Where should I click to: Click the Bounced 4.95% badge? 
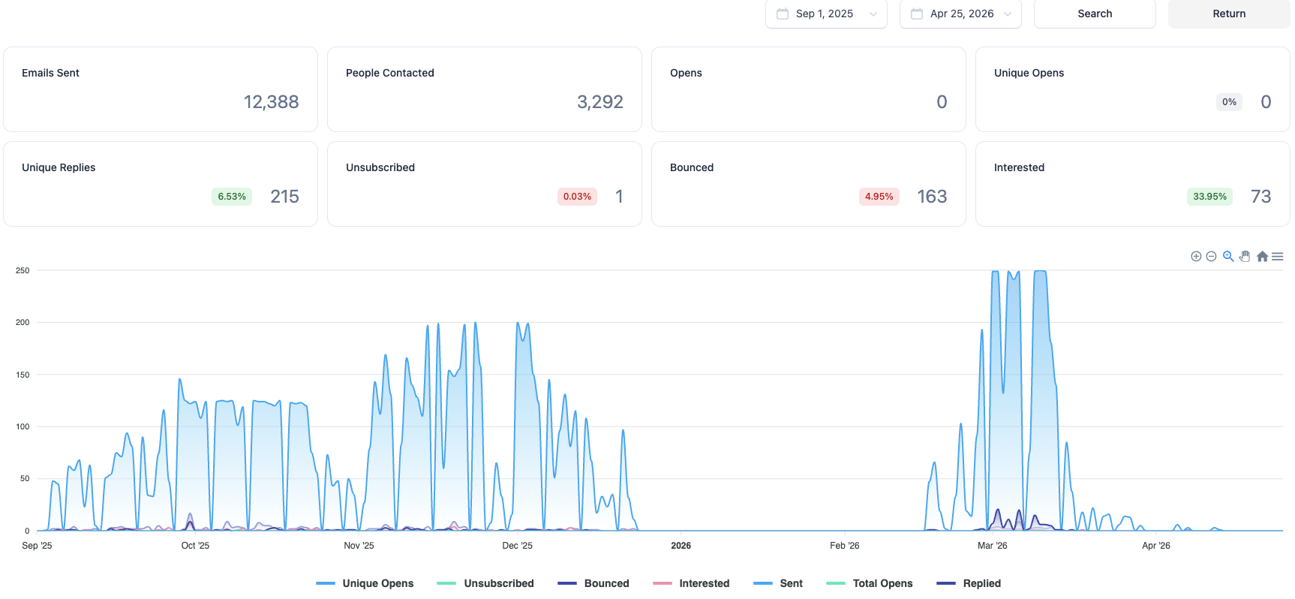pyautogui.click(x=879, y=197)
